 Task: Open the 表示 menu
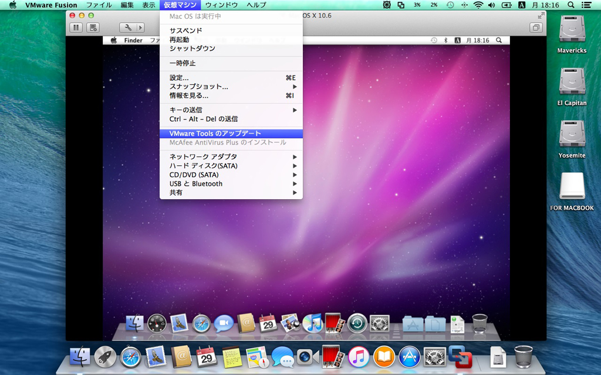(148, 5)
